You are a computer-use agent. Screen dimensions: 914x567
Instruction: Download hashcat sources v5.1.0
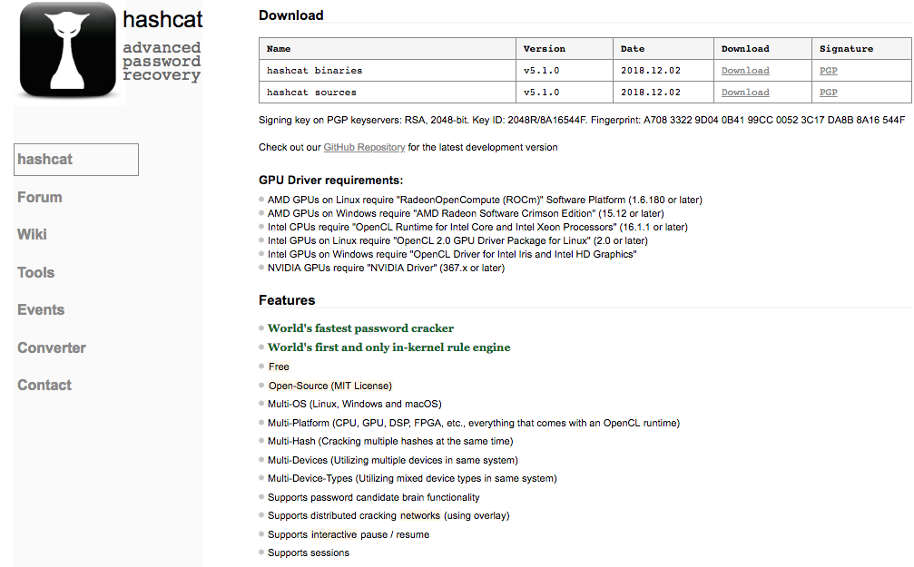coord(745,92)
